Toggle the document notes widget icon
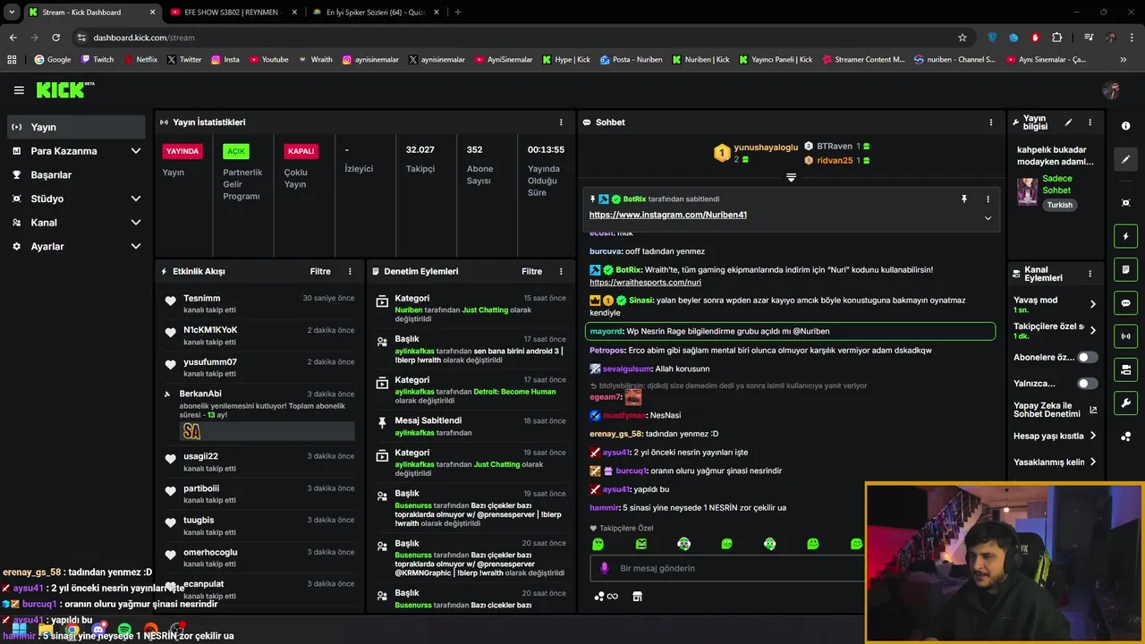 1125,269
